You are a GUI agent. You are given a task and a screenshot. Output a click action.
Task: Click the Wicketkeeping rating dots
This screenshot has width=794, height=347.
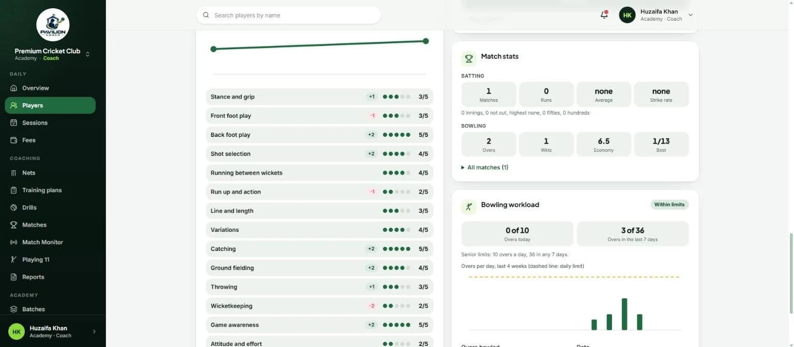[396, 306]
